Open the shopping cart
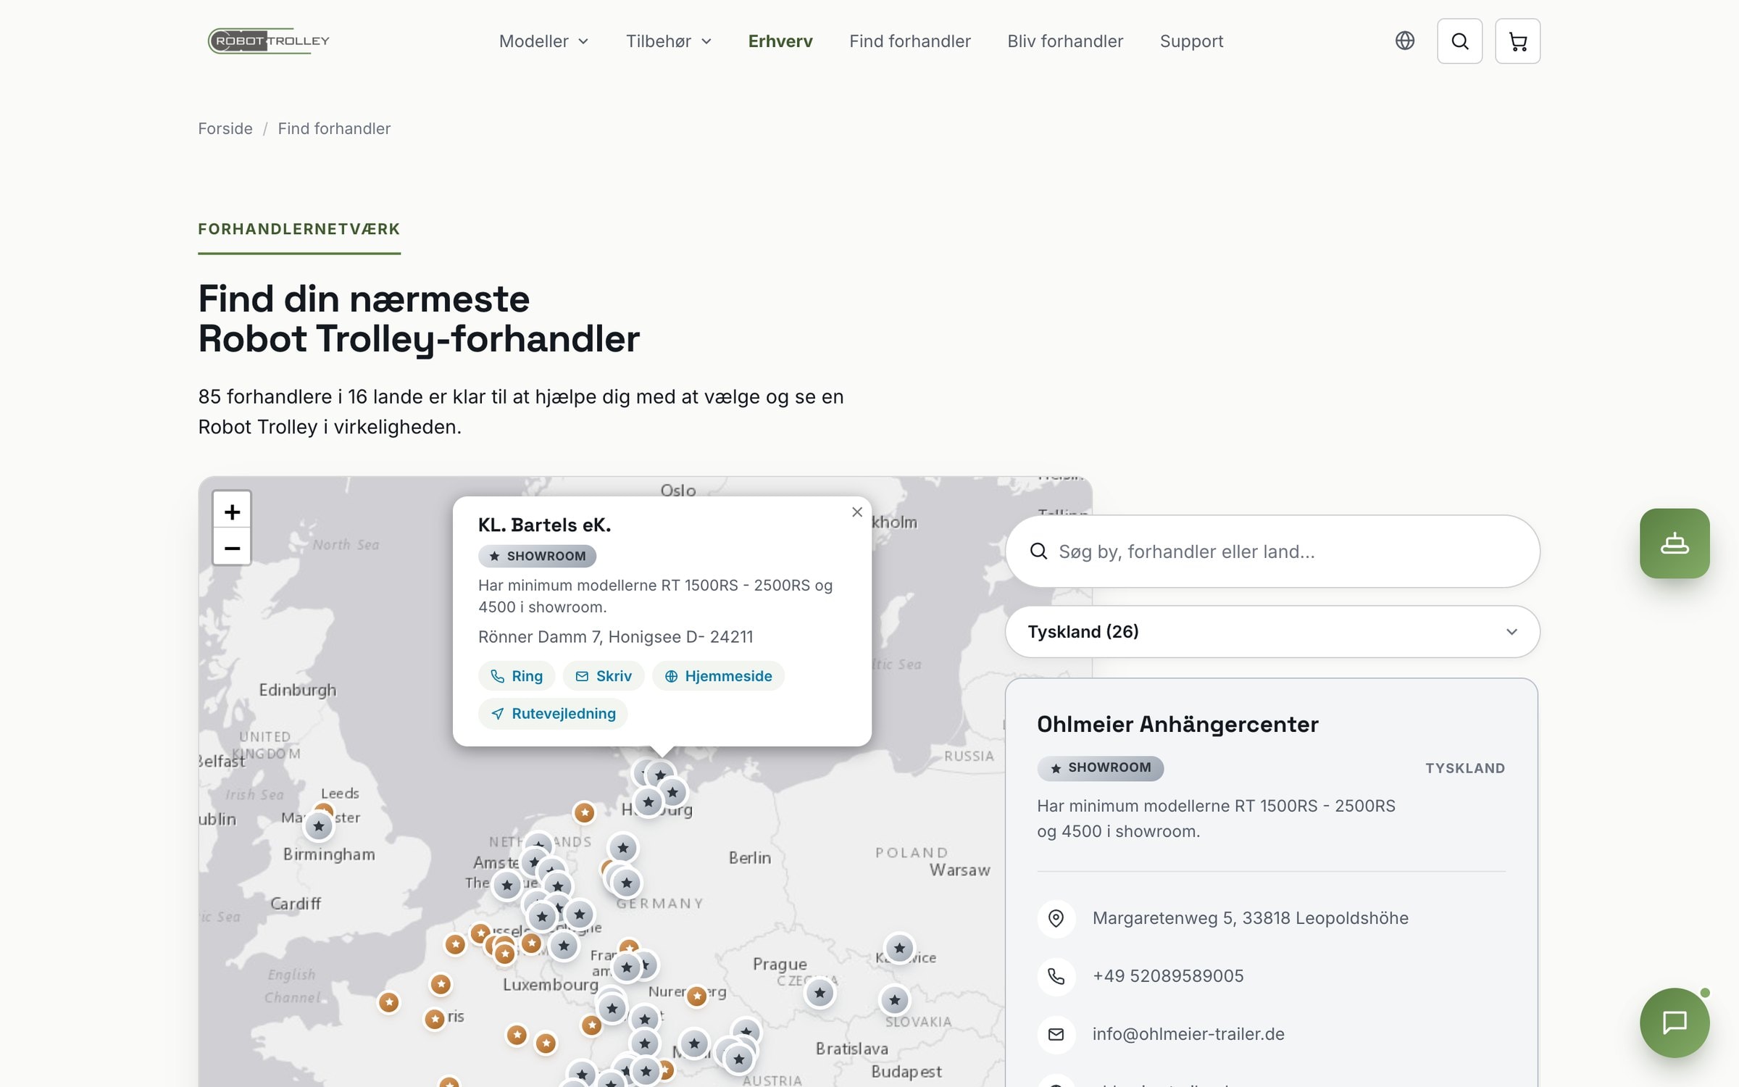Screen dimensions: 1739x1087 [1517, 41]
